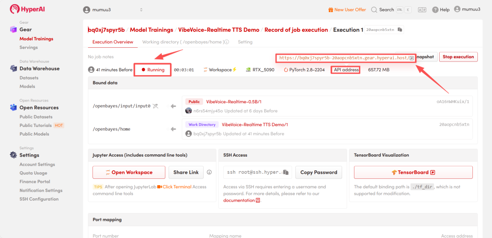Viewport: 492px width, 238px height.
Task: Click the documentation page icon
Action: click(258, 200)
